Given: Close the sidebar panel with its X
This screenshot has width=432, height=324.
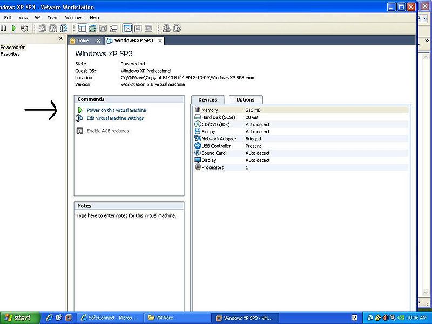Looking at the screenshot, I should pos(61,38).
